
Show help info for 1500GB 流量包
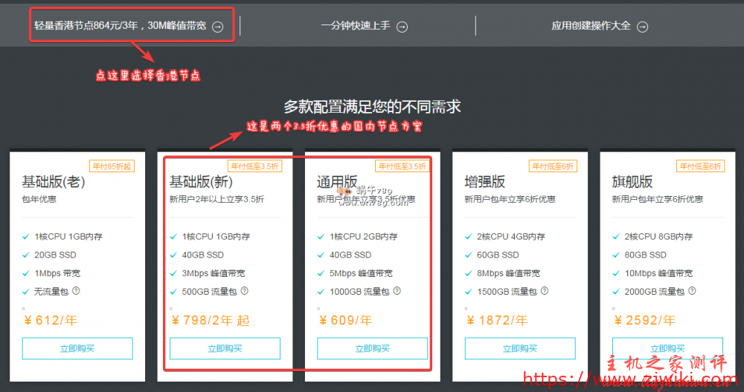pyautogui.click(x=542, y=291)
